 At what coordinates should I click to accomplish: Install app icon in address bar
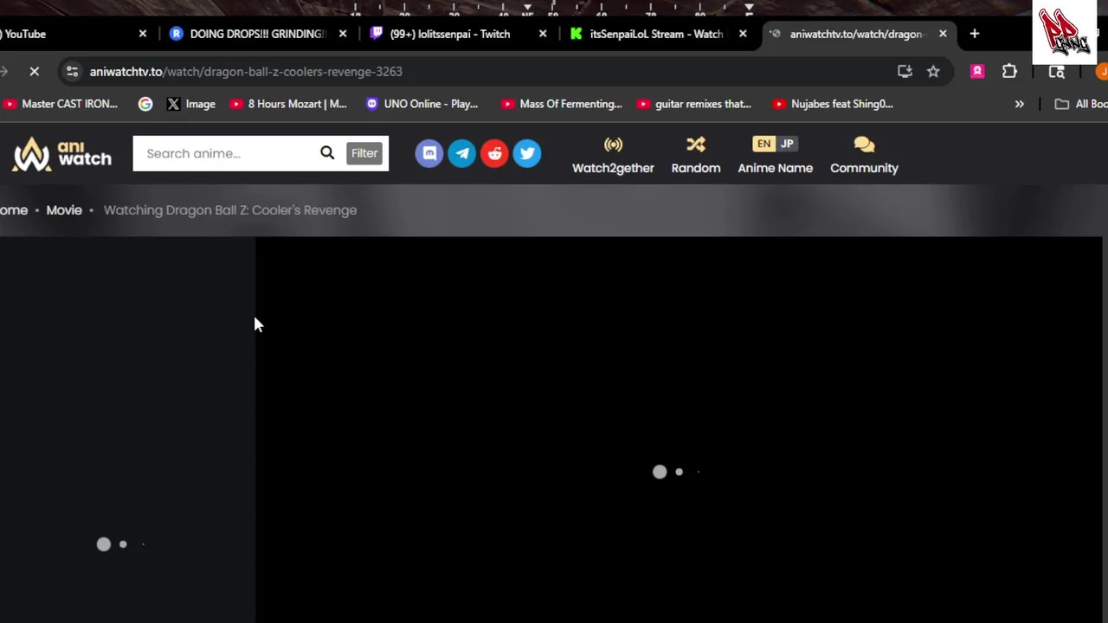(x=905, y=72)
